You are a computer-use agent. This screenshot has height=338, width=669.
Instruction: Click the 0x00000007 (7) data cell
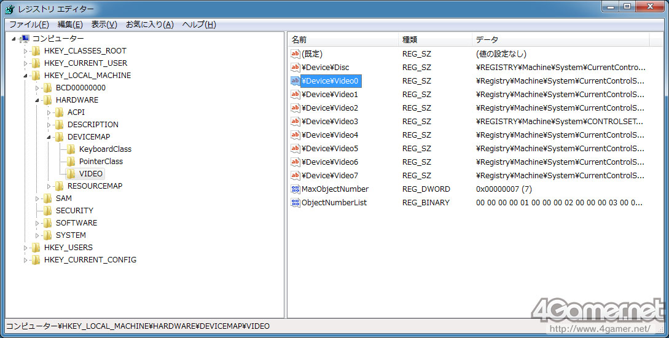click(x=504, y=189)
